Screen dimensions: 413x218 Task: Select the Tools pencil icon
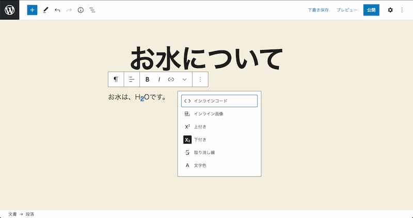pos(45,10)
